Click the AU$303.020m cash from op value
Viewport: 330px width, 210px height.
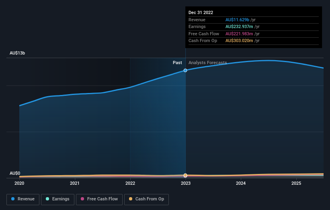point(239,41)
